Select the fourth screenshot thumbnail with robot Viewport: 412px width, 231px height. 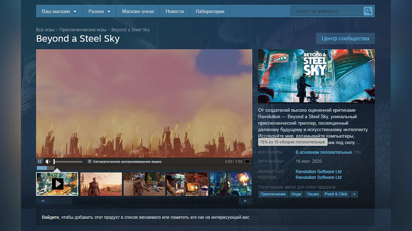pyautogui.click(x=187, y=184)
